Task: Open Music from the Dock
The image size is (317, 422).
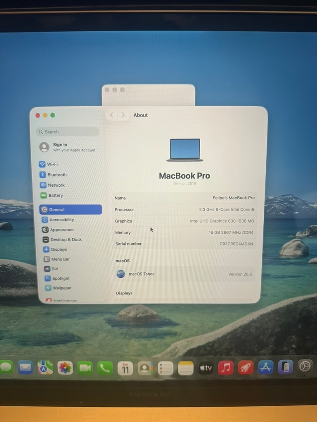Action: tap(226, 368)
